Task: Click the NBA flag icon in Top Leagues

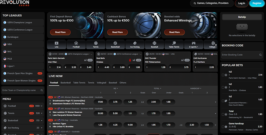Action: tap(5, 44)
